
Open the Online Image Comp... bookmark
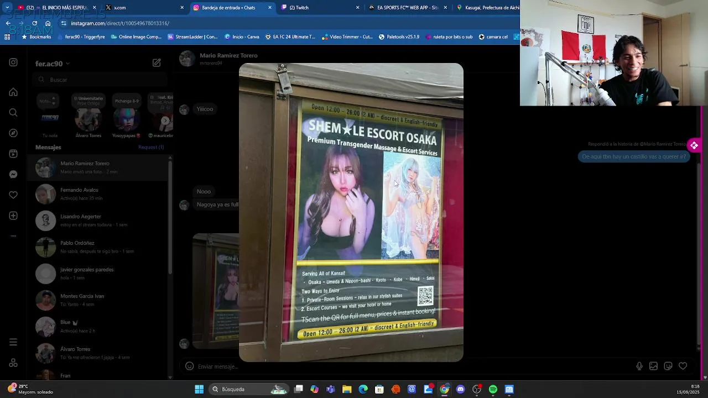click(136, 37)
